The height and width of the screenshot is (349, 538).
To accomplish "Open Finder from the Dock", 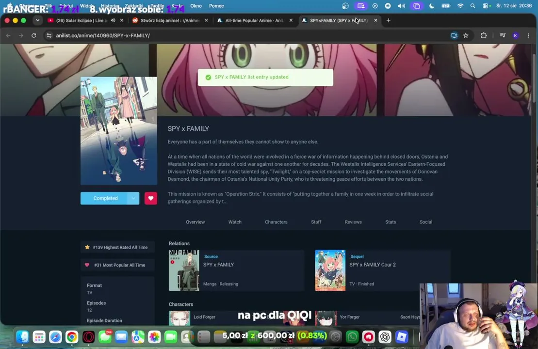I will click(22, 337).
